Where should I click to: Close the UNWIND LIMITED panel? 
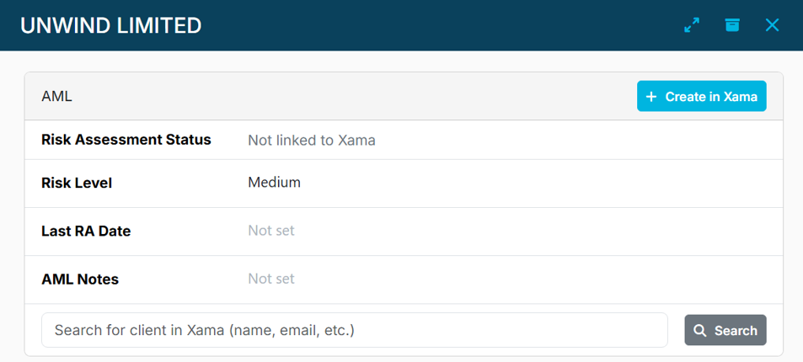click(x=773, y=25)
